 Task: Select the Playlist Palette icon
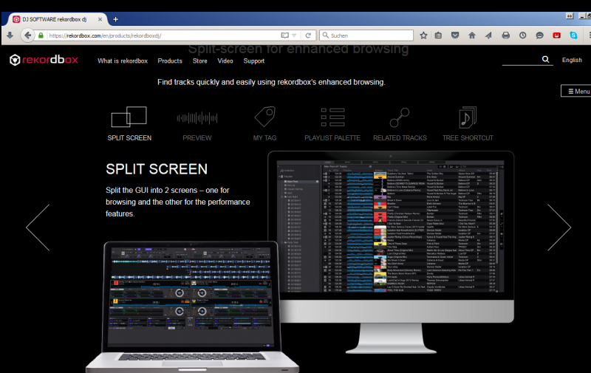pos(332,117)
